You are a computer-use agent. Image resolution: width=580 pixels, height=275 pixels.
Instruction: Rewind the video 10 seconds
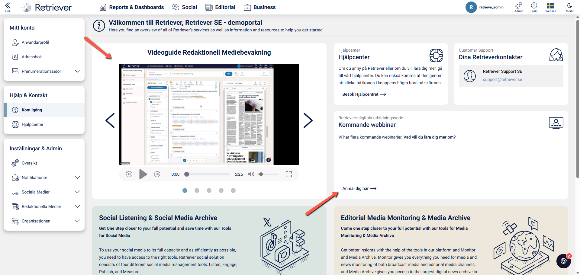129,174
